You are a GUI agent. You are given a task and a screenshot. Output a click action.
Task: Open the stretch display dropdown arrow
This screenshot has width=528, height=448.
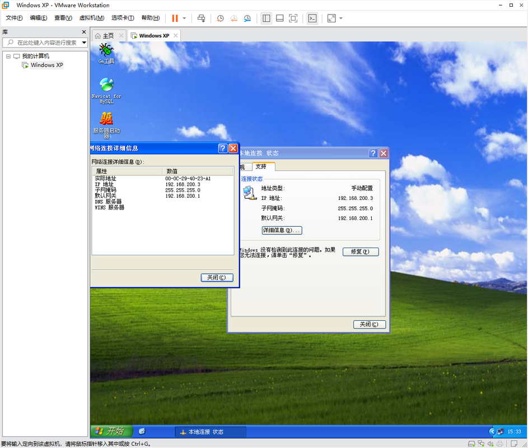(x=341, y=18)
